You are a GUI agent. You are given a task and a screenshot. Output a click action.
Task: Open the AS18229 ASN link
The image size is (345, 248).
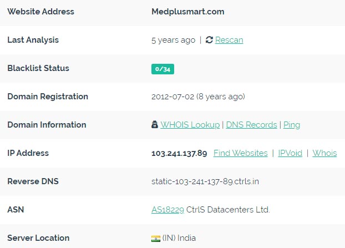pyautogui.click(x=168, y=210)
